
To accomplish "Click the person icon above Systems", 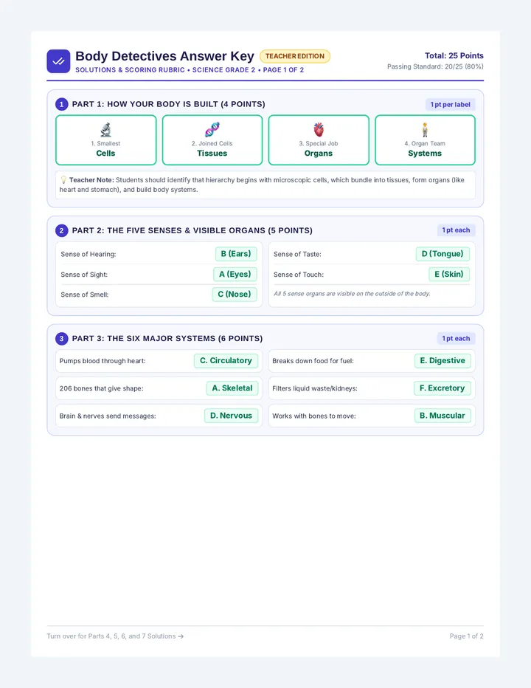I will pos(425,130).
